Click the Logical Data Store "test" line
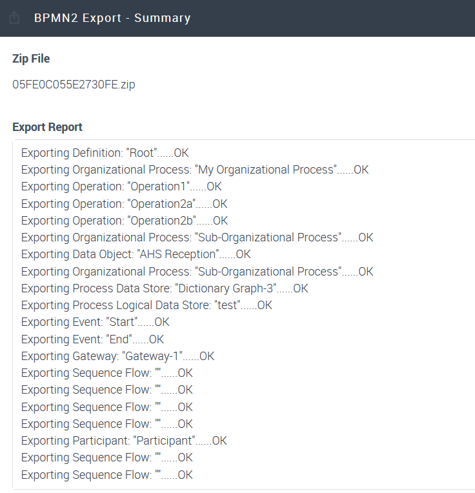Image resolution: width=475 pixels, height=493 pixels. 147,305
